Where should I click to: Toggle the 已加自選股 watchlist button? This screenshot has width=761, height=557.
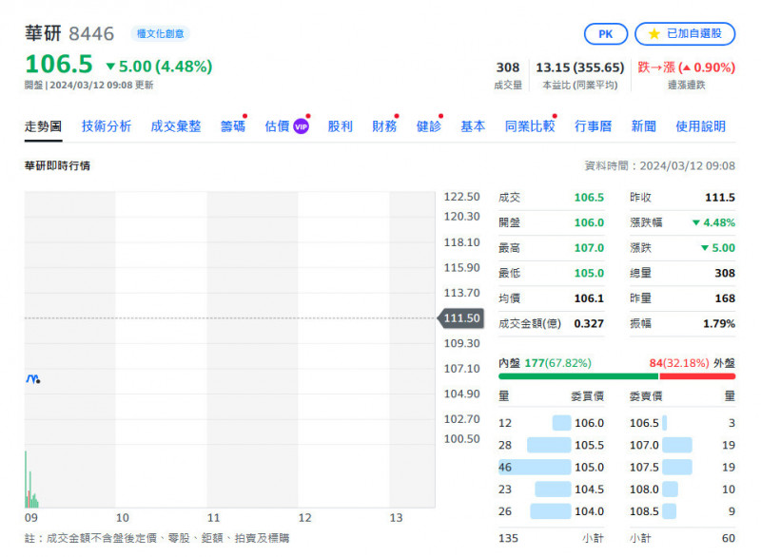[685, 34]
